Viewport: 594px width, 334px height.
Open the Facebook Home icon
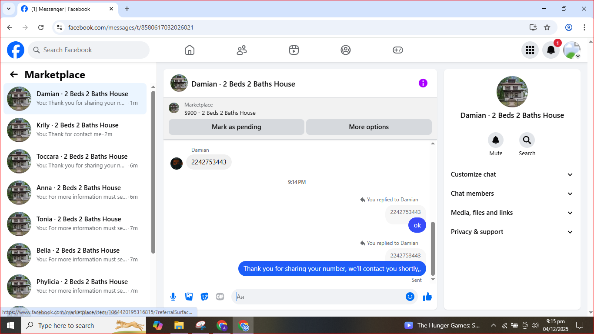(x=190, y=50)
